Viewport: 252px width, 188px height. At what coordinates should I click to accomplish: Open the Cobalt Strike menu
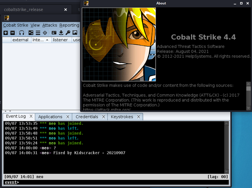coord(15,25)
